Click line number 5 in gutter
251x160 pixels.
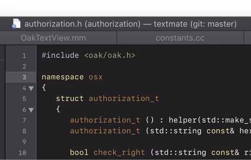point(24,99)
